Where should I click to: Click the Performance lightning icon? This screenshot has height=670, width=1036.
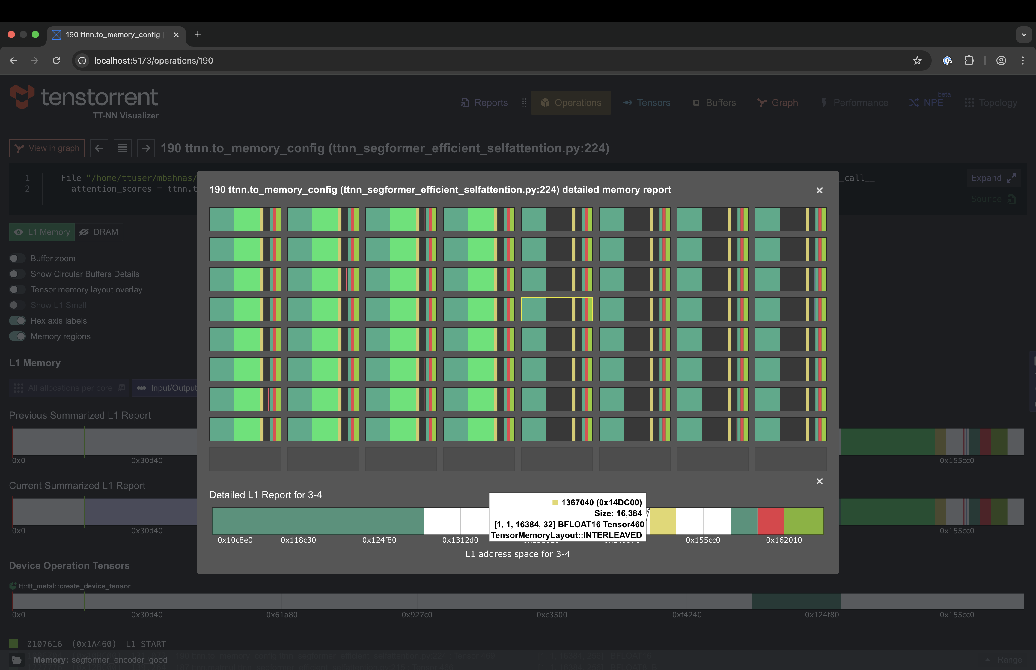[825, 102]
